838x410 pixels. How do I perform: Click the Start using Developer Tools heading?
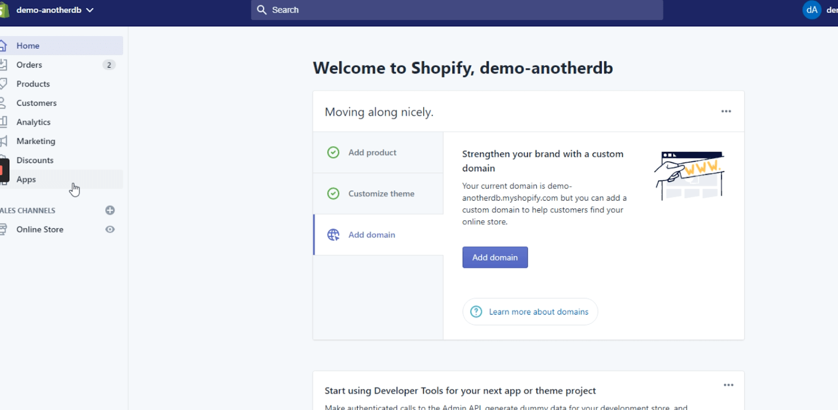point(460,391)
